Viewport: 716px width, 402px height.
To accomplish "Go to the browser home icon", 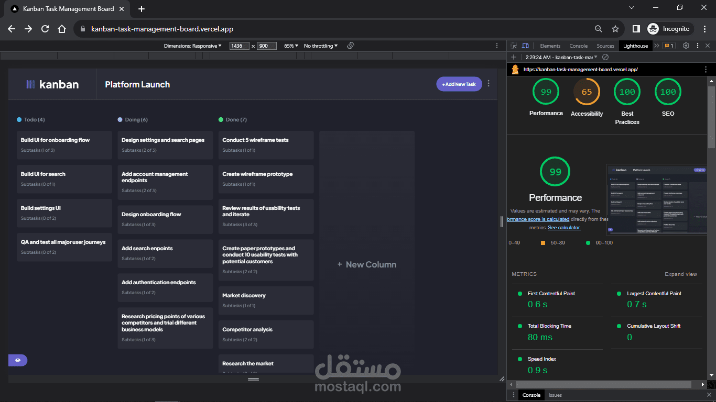I will (62, 29).
